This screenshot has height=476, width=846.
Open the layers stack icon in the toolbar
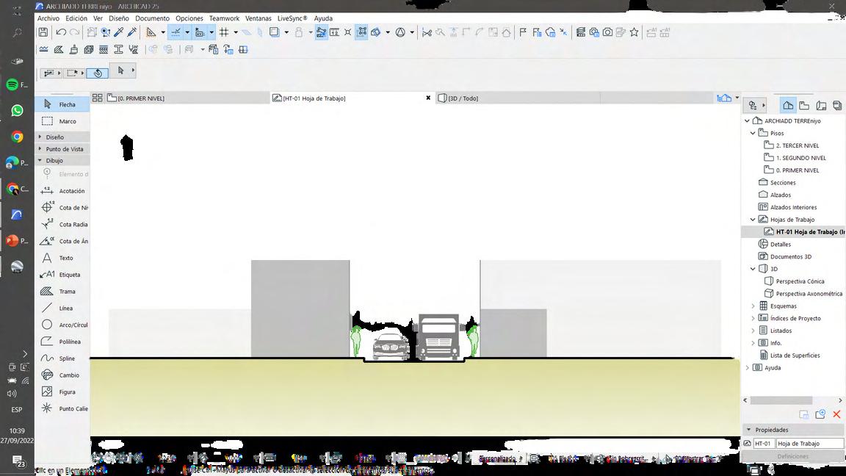(x=581, y=32)
